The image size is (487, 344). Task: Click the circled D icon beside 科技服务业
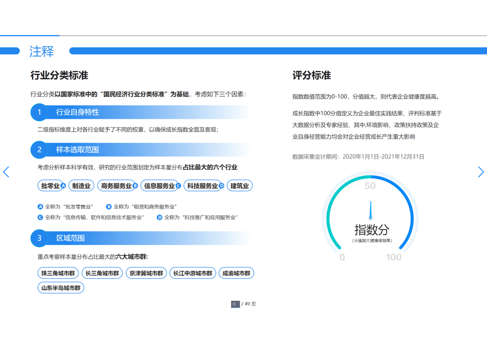pos(221,185)
